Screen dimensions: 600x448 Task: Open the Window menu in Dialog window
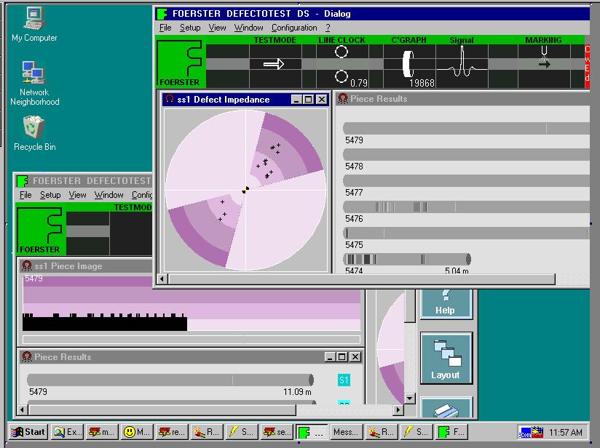point(249,28)
